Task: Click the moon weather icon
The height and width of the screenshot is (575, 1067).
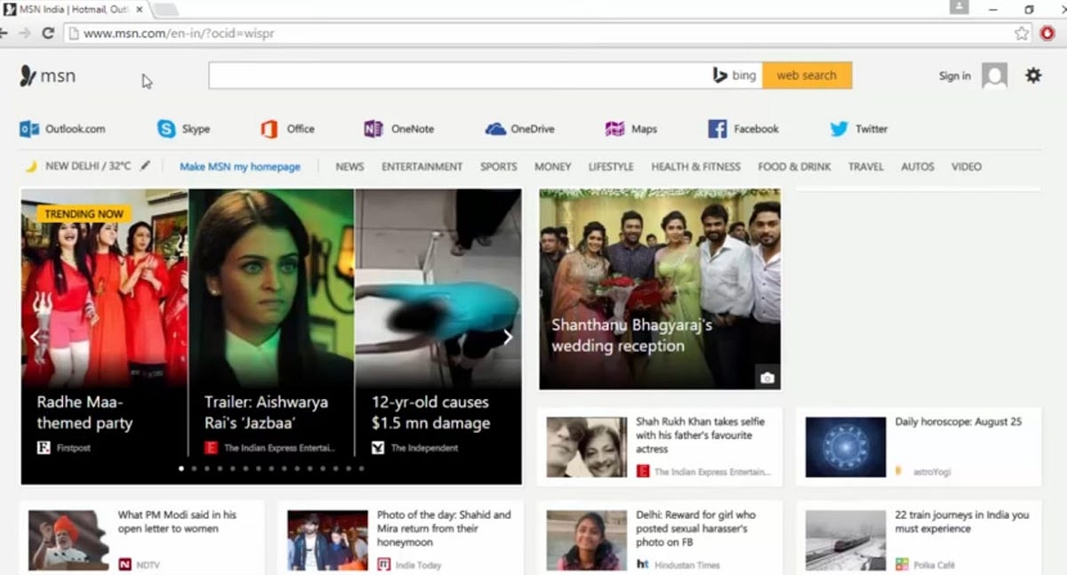Action: pos(30,166)
